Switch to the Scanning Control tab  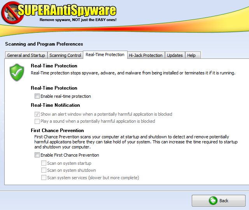[65, 55]
